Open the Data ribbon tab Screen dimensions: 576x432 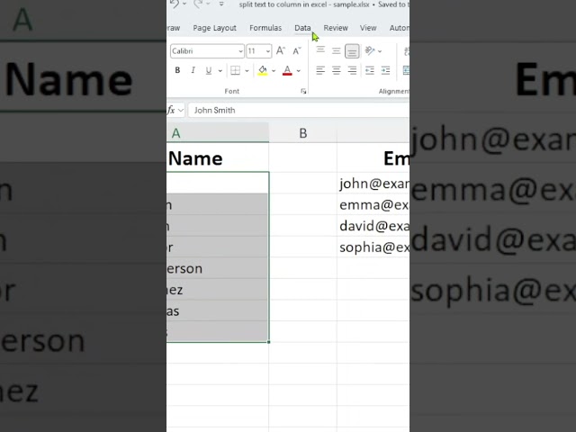pos(302,28)
